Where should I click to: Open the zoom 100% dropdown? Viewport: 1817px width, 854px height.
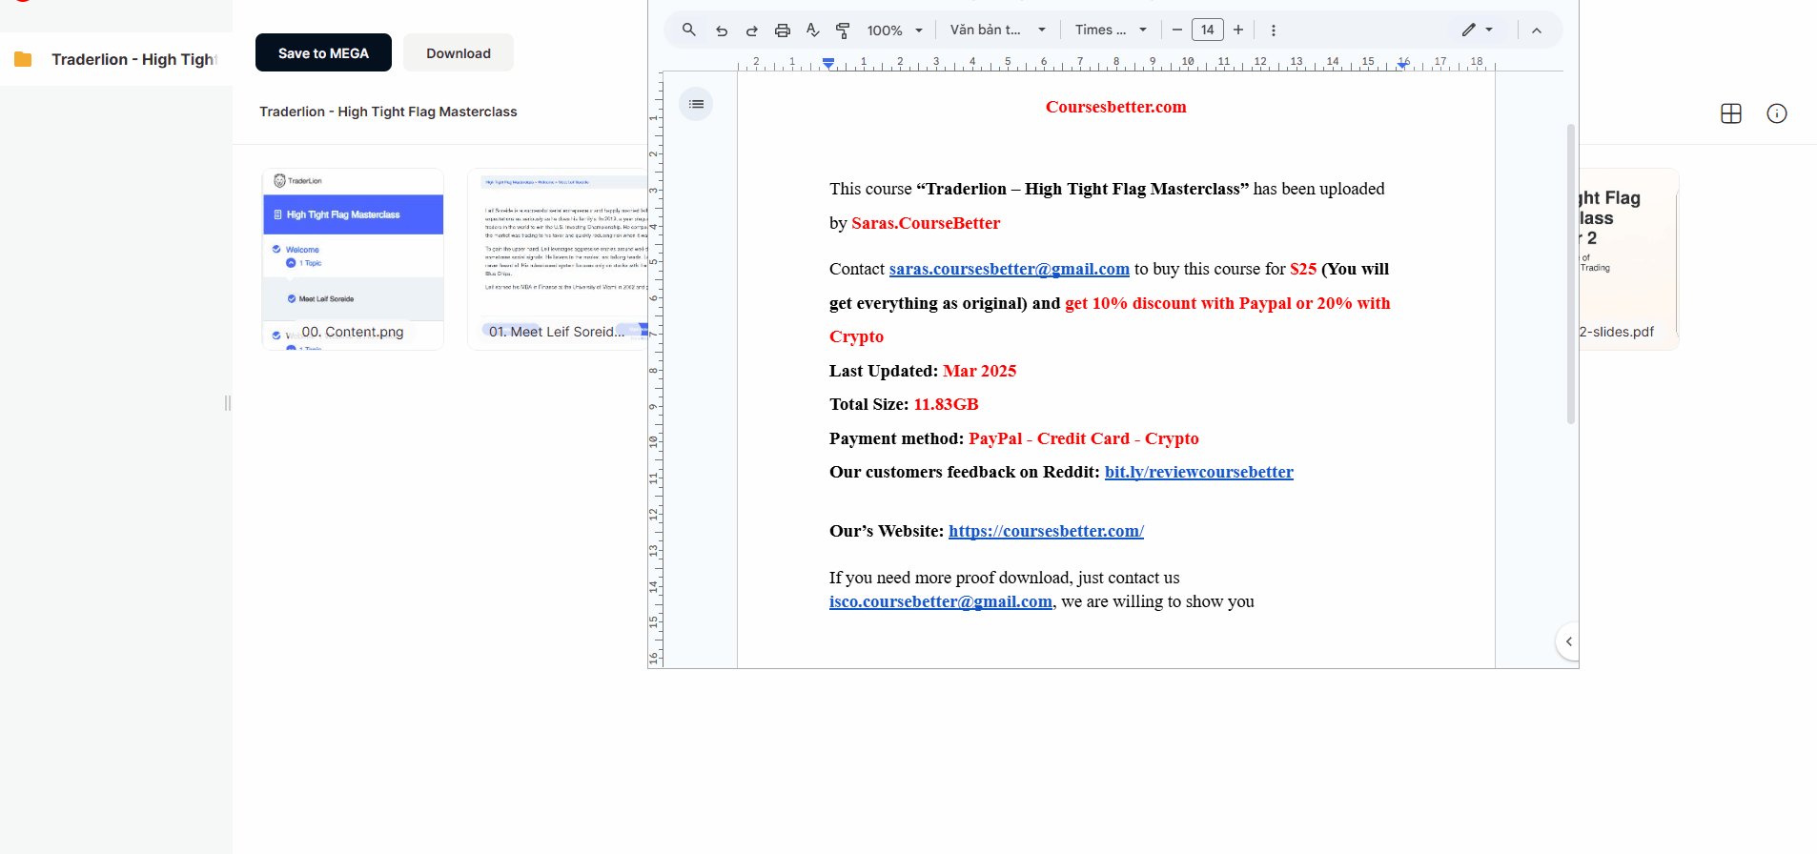895,30
